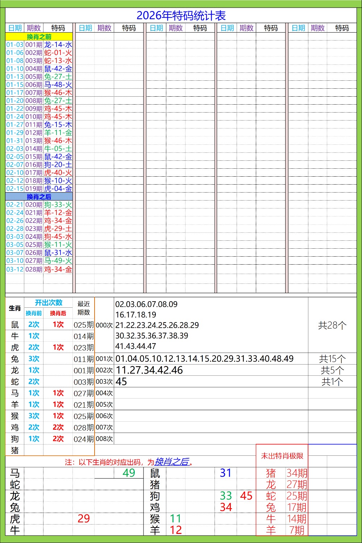The image size is (362, 543).
Task: Click the 01-06 date cell
Action: point(15,52)
